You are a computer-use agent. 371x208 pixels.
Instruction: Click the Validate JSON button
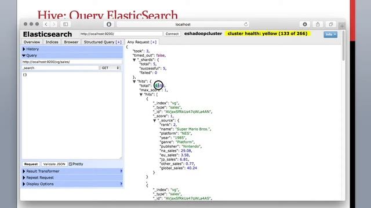(54, 164)
